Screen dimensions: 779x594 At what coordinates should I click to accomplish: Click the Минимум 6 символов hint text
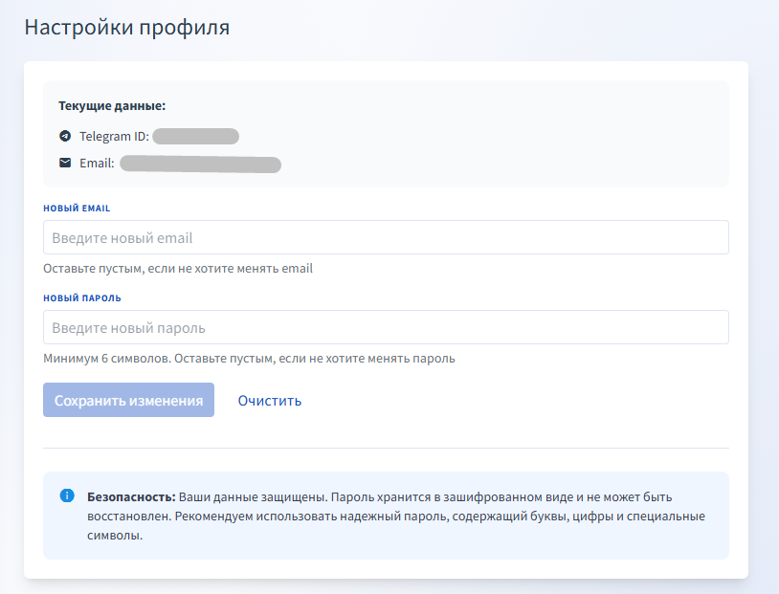pos(249,359)
